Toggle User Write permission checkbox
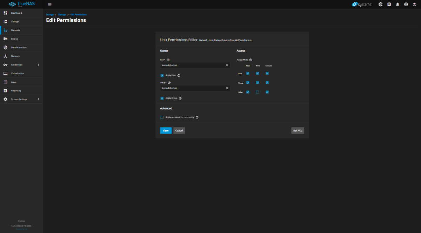 click(x=258, y=73)
